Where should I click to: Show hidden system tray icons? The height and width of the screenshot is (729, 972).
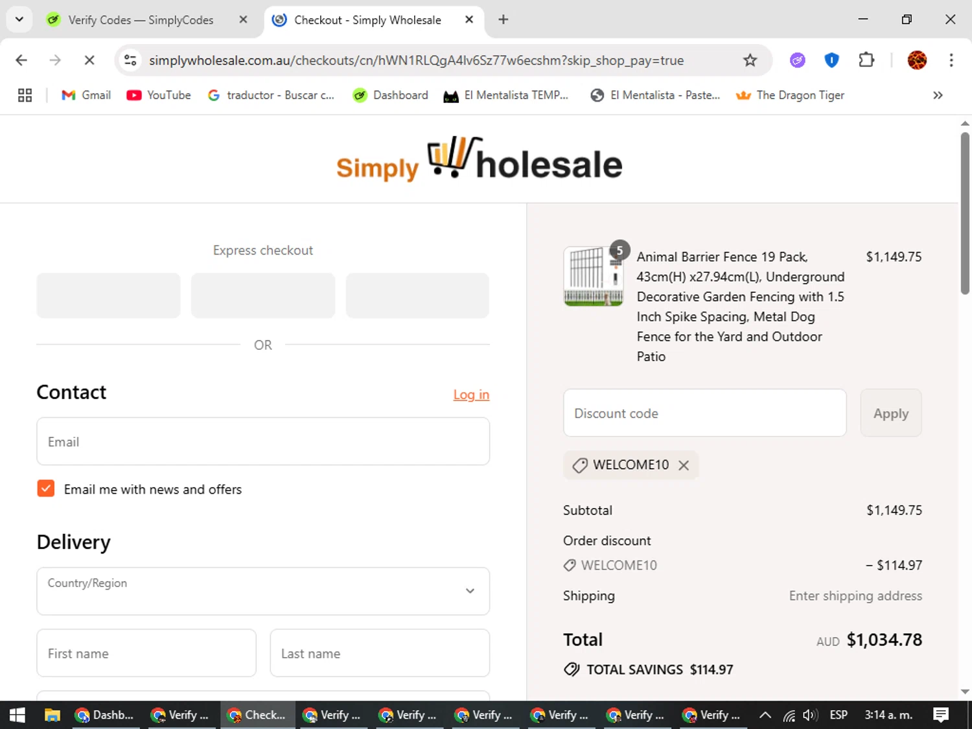(x=765, y=715)
